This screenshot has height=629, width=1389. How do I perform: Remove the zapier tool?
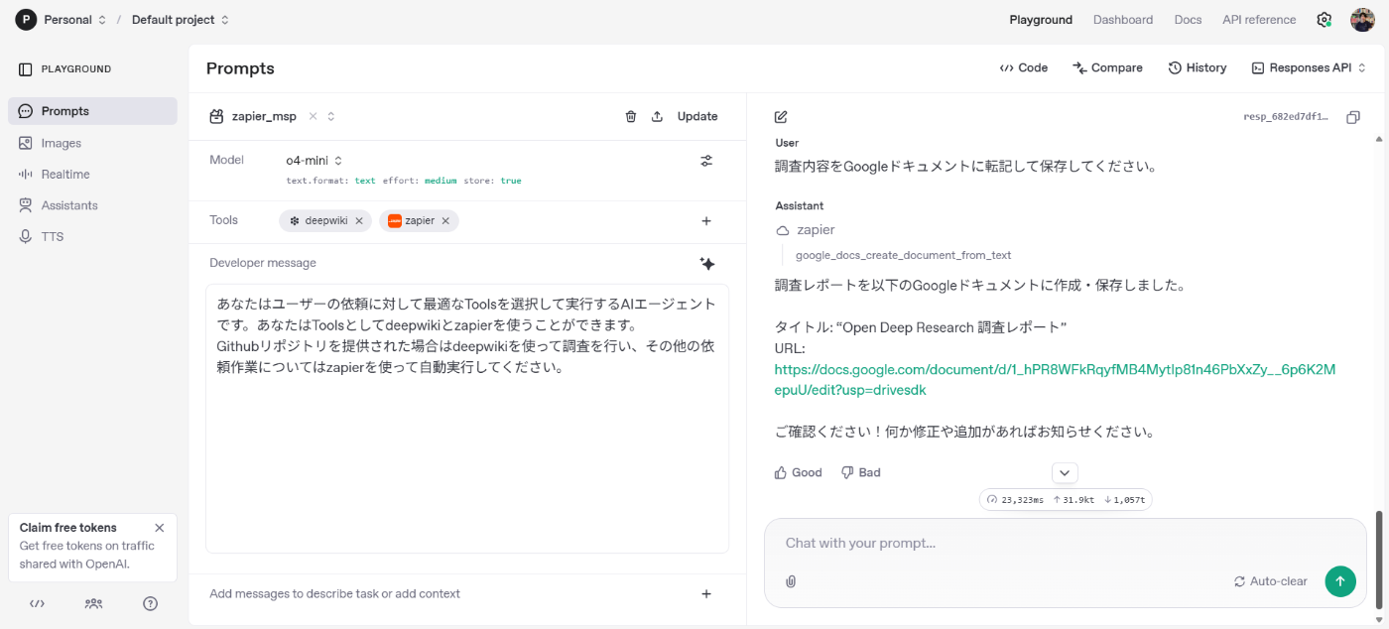[445, 220]
